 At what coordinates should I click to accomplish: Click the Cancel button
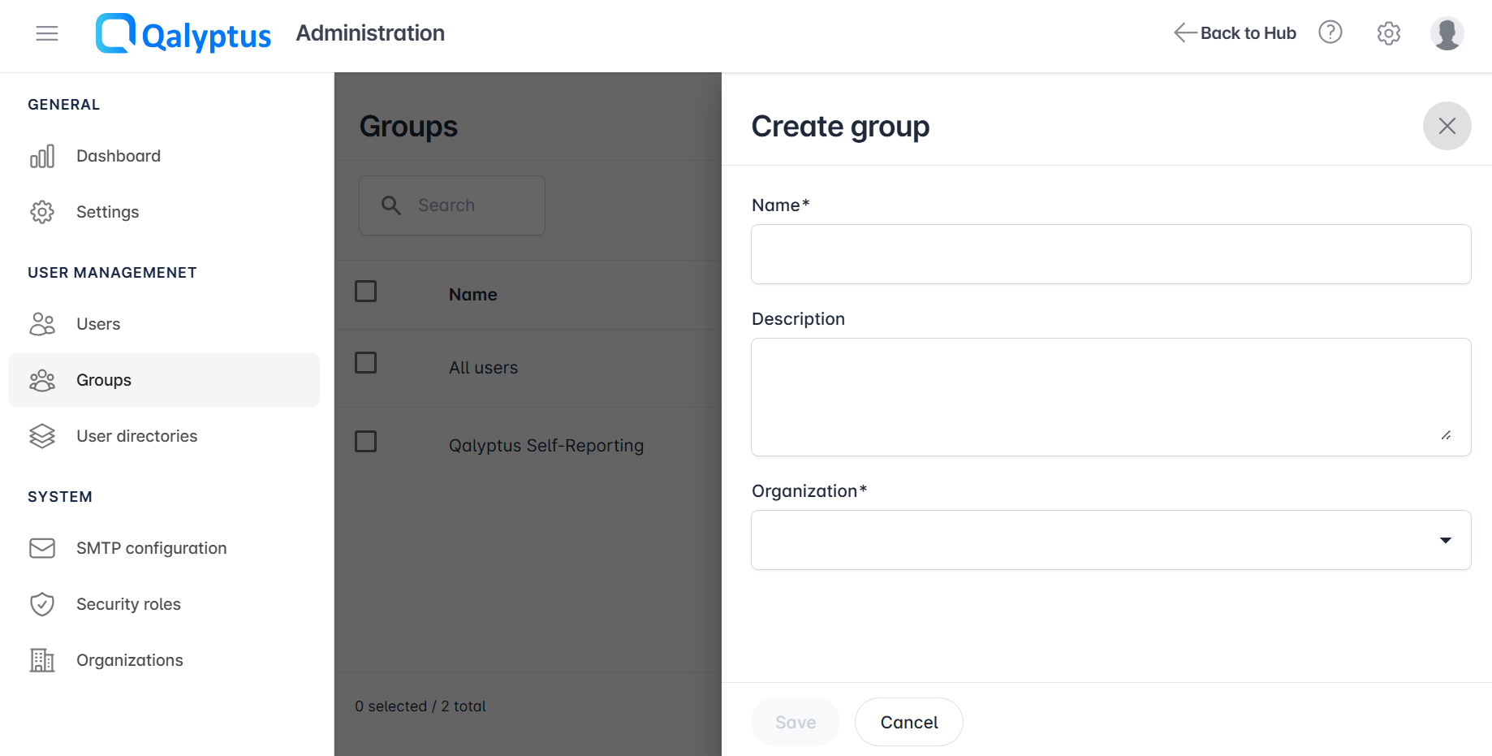pos(908,722)
